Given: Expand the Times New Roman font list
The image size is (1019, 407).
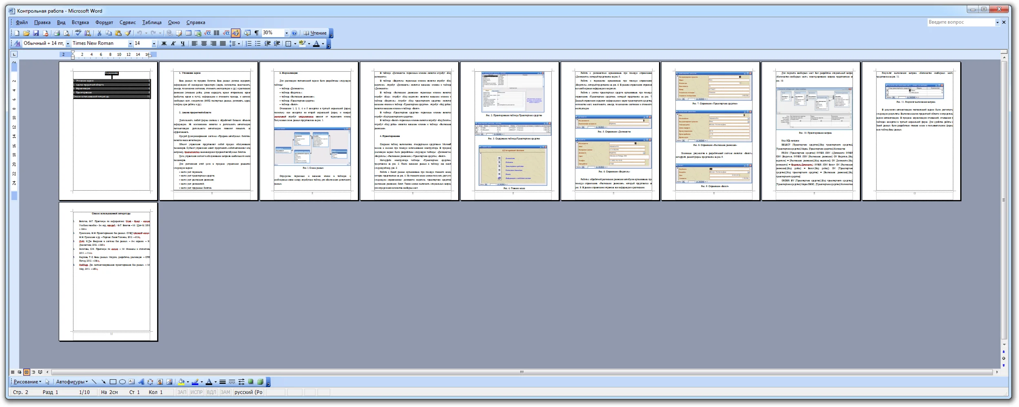Looking at the screenshot, I should pos(130,43).
